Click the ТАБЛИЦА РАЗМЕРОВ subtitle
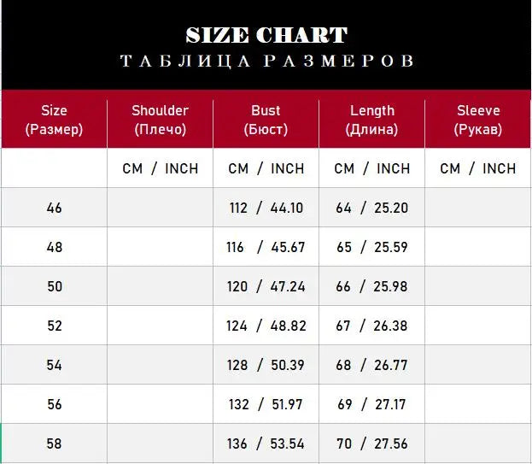The height and width of the screenshot is (464, 532). [266, 62]
